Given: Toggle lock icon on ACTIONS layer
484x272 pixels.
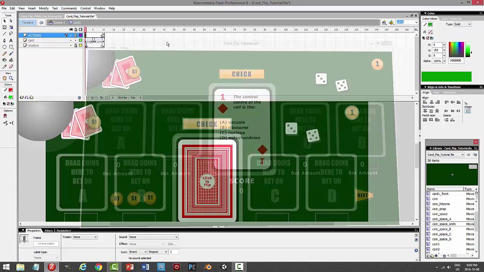Looking at the screenshot, I should tap(75, 35).
